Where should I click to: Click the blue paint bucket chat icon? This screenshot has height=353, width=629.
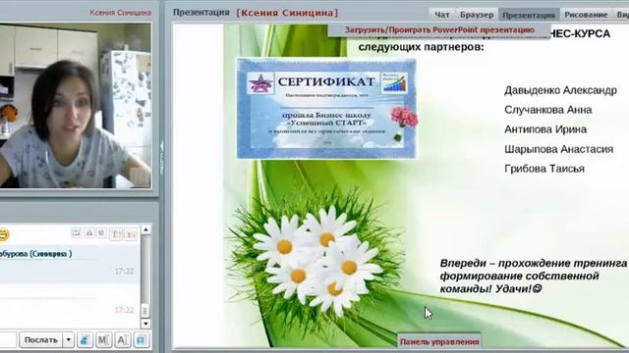[85, 340]
